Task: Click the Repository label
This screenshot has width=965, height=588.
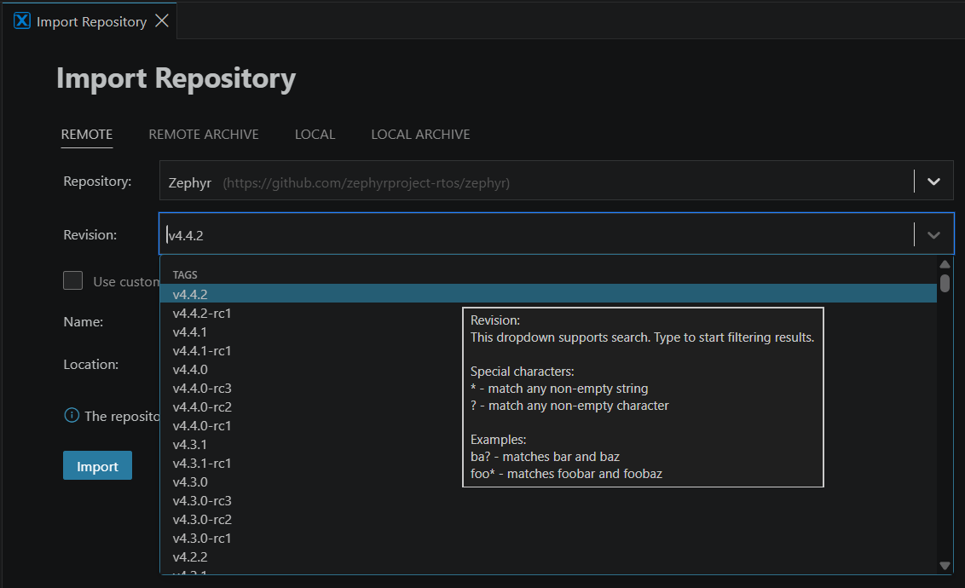Action: (x=97, y=181)
